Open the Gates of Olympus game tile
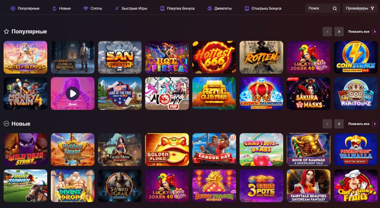 [x=26, y=57]
